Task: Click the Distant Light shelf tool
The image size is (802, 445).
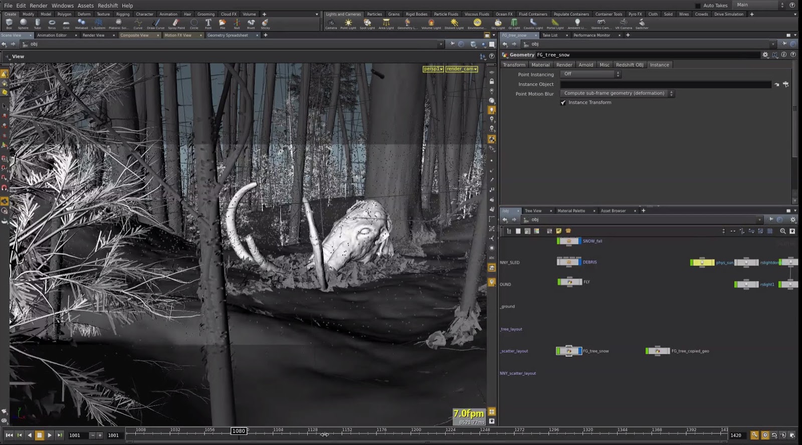Action: 454,24
